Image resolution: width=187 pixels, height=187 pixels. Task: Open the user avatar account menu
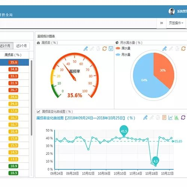click(172, 12)
